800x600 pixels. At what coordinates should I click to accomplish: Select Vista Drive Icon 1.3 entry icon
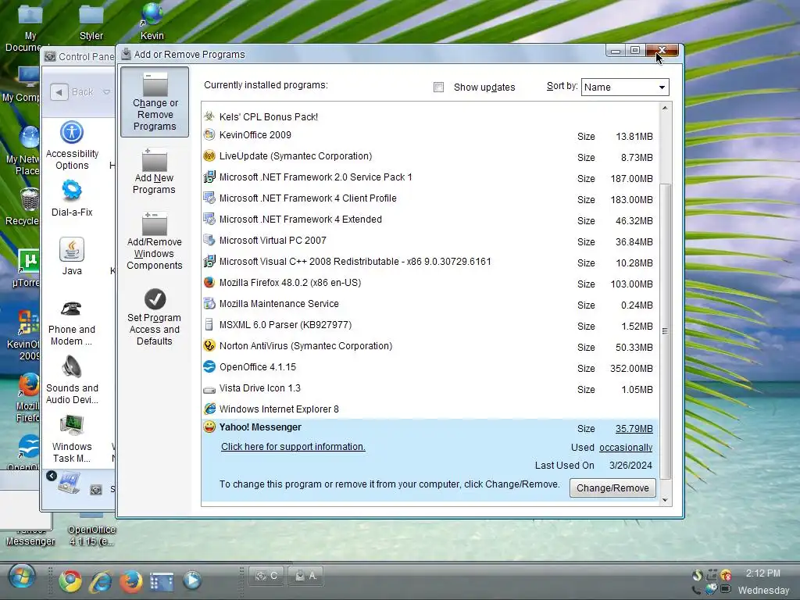(209, 389)
